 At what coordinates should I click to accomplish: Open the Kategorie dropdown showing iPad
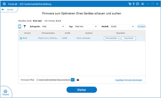[53, 27]
